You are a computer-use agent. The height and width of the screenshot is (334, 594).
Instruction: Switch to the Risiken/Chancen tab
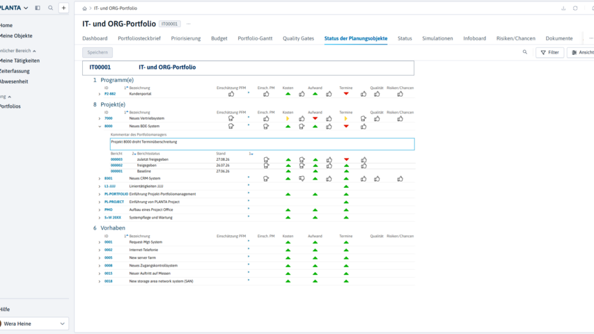pyautogui.click(x=515, y=38)
